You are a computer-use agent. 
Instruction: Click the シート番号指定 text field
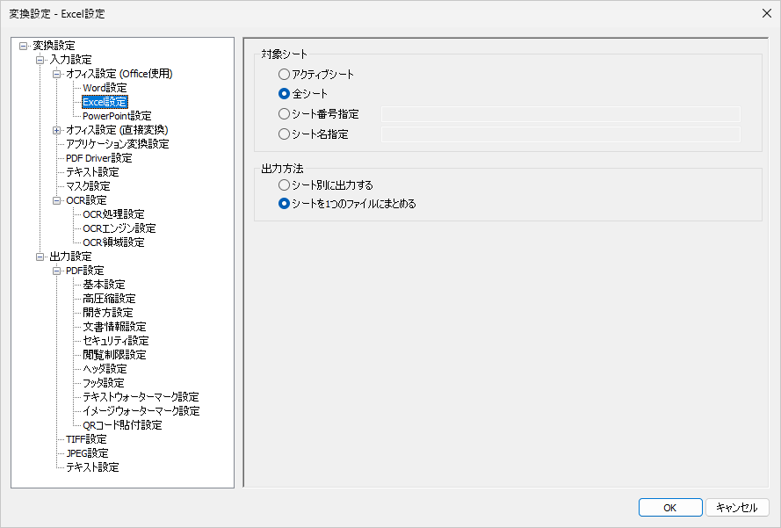tap(560, 114)
